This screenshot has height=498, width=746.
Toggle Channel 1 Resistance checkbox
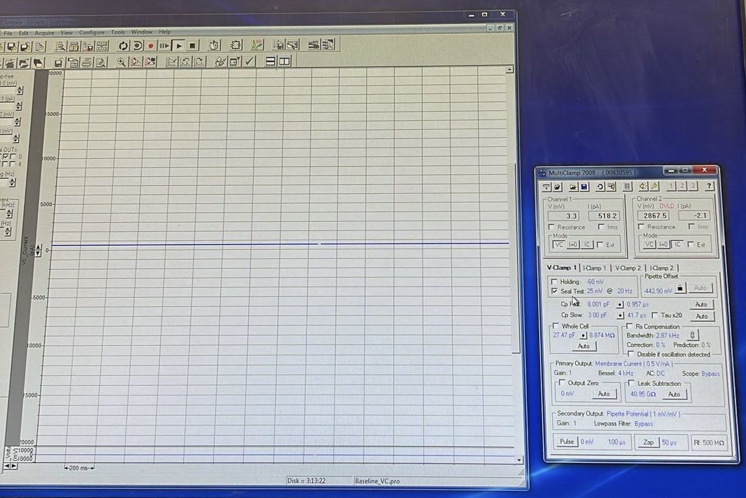(552, 227)
